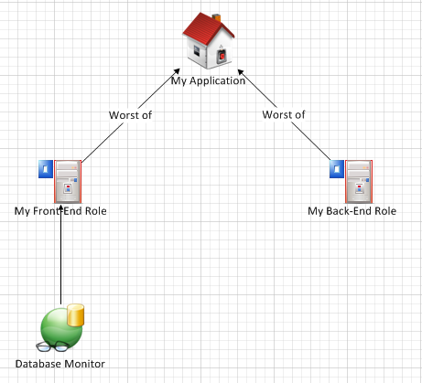The height and width of the screenshot is (383, 422).
Task: Select the My Application house icon
Action: tap(209, 40)
